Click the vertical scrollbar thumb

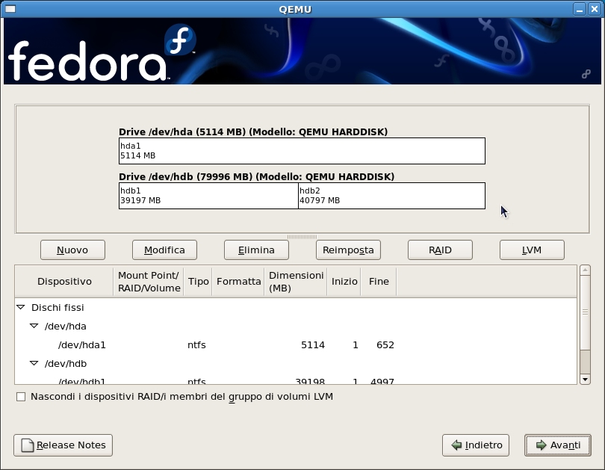(x=585, y=312)
